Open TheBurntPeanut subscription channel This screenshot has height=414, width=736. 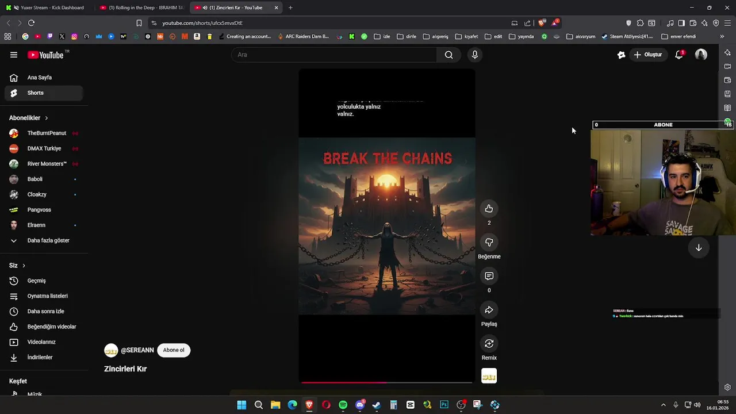point(44,133)
